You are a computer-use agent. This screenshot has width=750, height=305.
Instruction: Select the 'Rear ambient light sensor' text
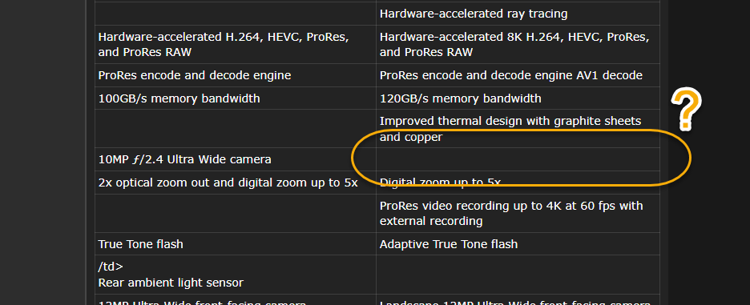pos(171,283)
